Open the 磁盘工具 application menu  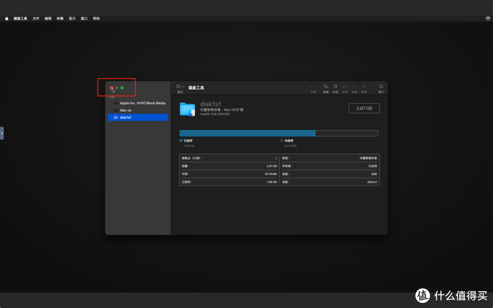click(x=21, y=19)
